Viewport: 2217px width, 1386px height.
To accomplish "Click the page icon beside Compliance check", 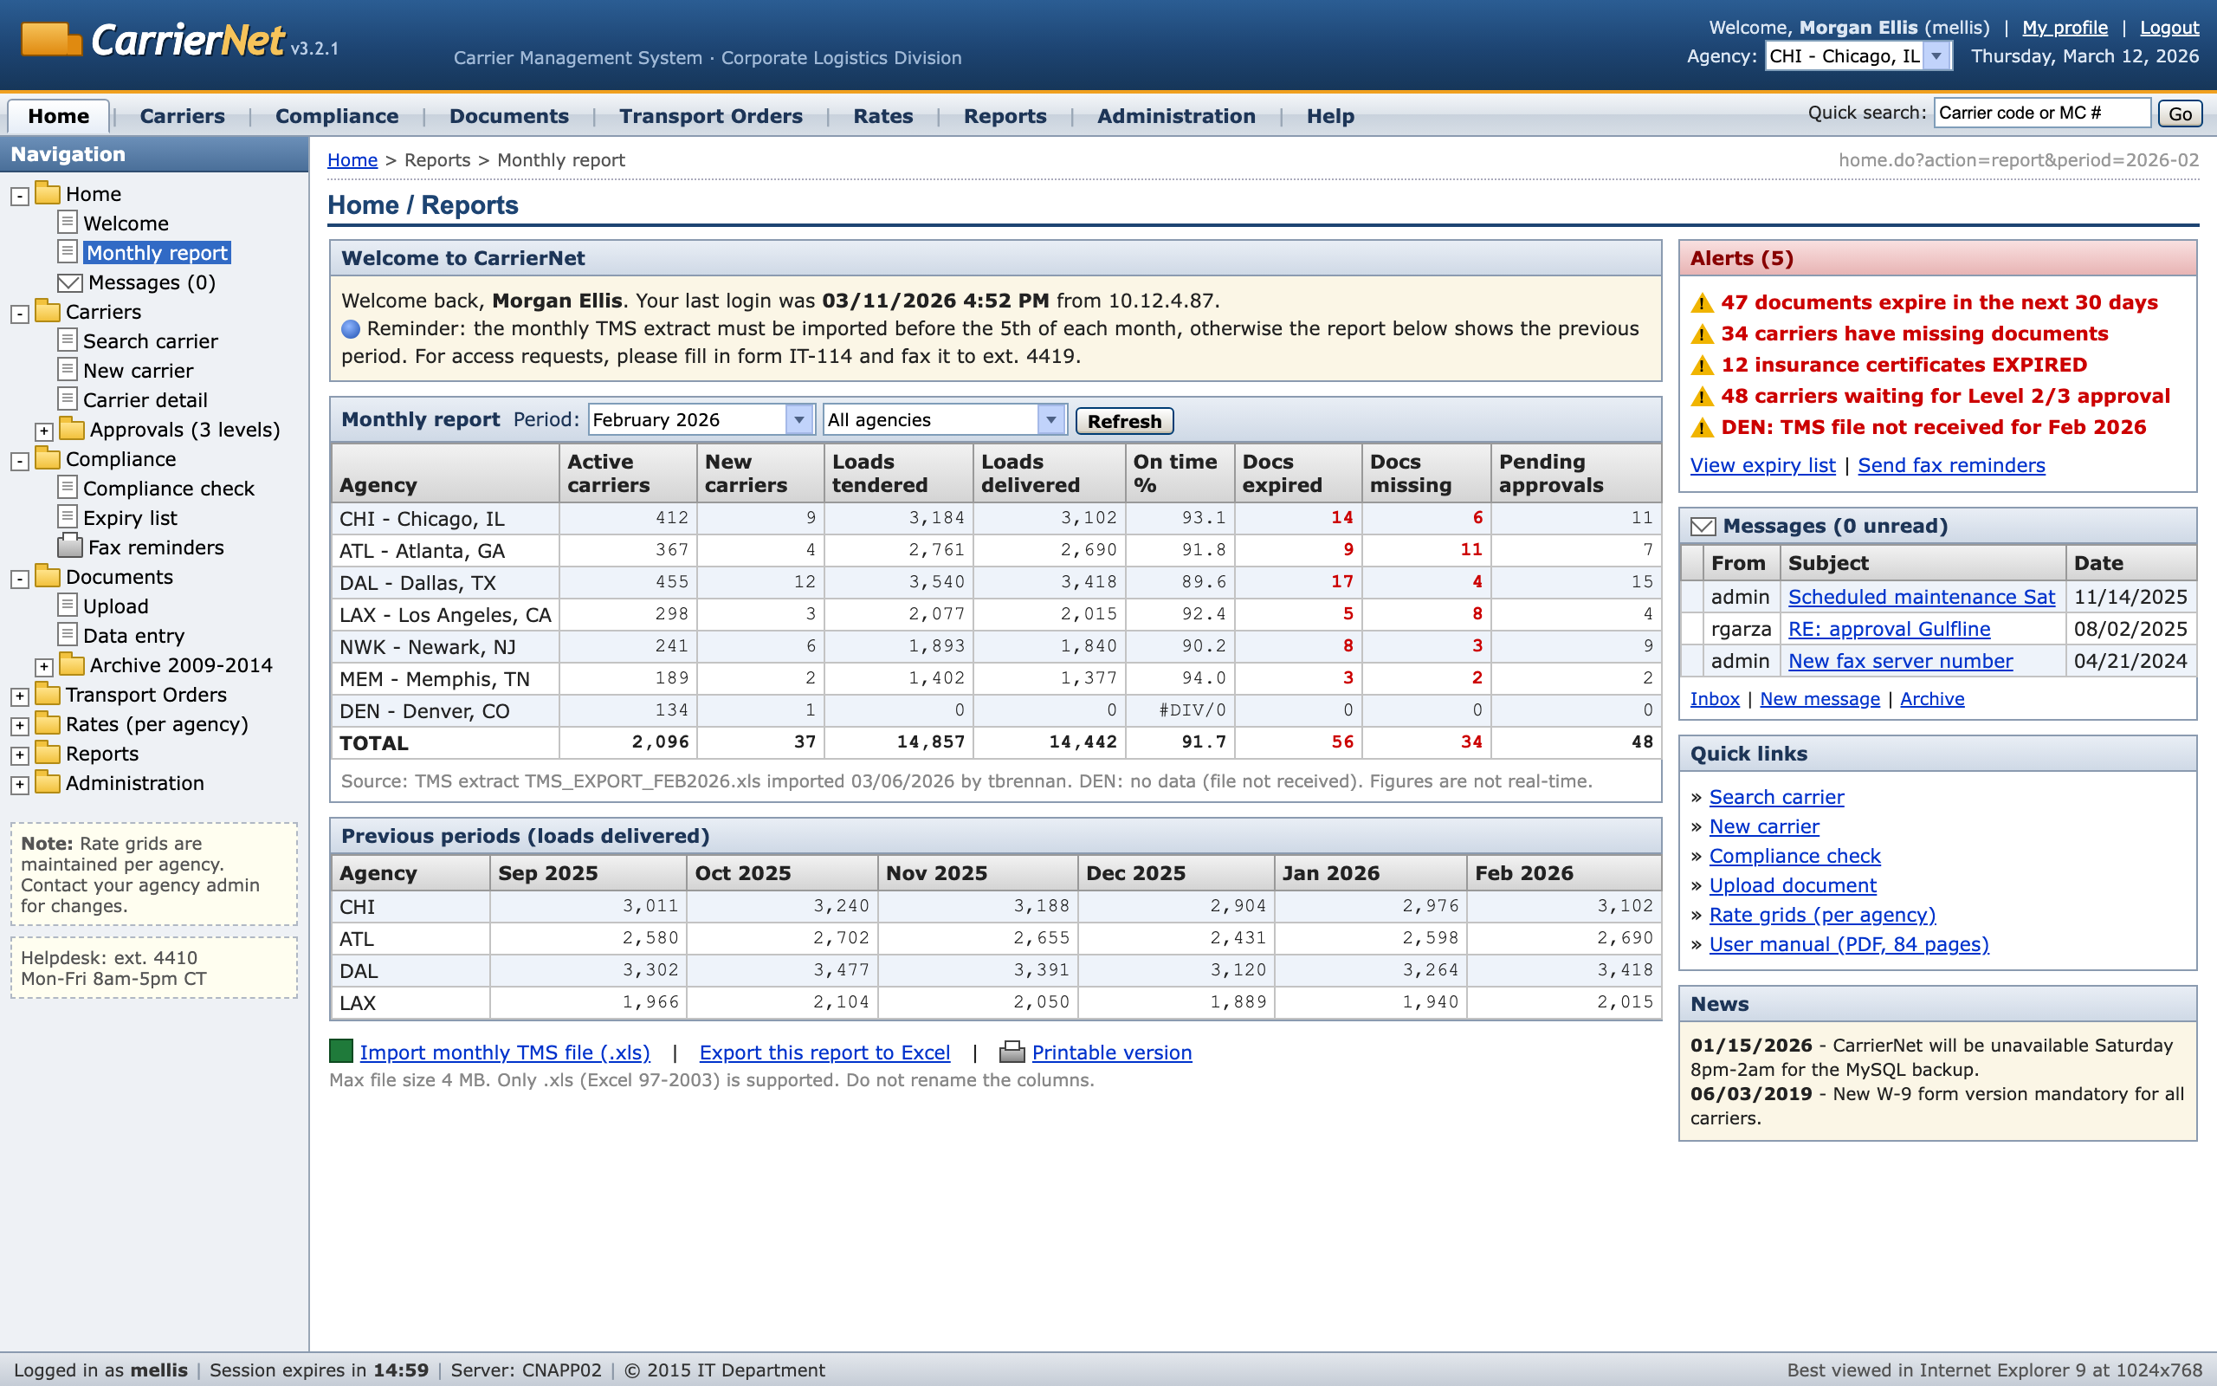I will coord(67,488).
